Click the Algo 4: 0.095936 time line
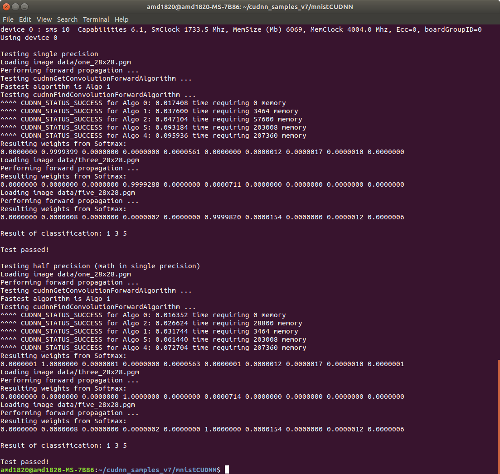The width and height of the screenshot is (500, 474). click(x=153, y=135)
